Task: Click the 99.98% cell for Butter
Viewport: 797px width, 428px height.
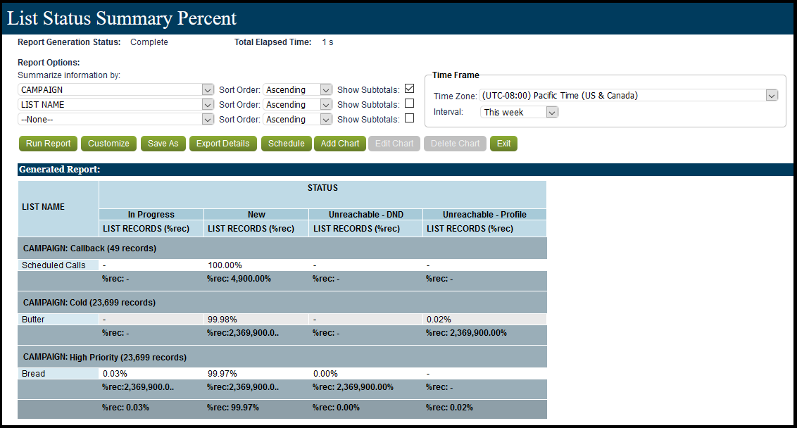Action: coord(256,319)
